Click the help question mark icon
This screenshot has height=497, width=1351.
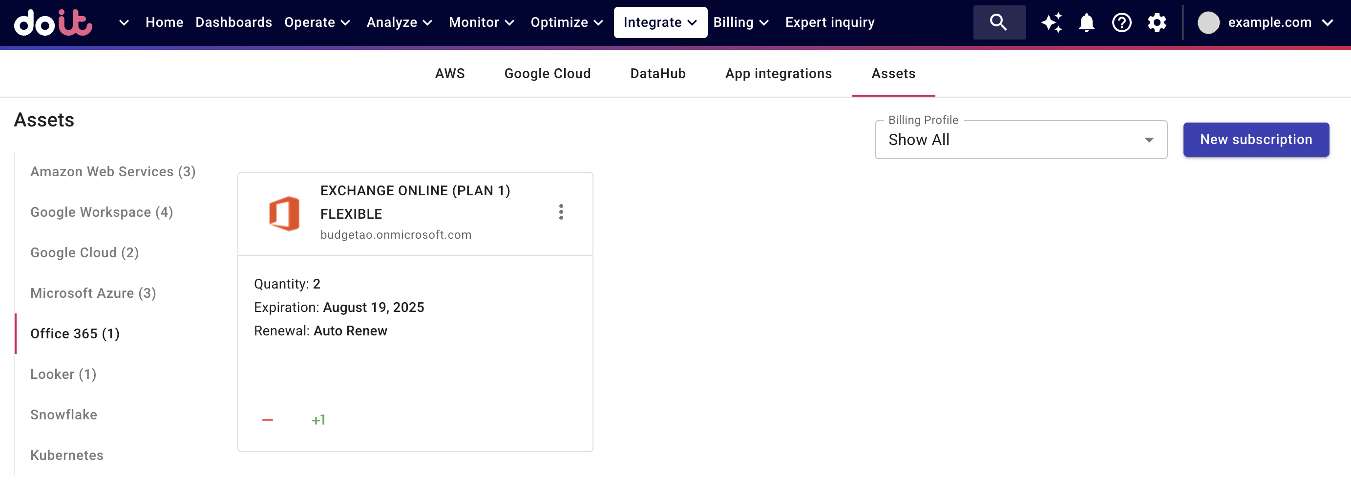[x=1121, y=22]
